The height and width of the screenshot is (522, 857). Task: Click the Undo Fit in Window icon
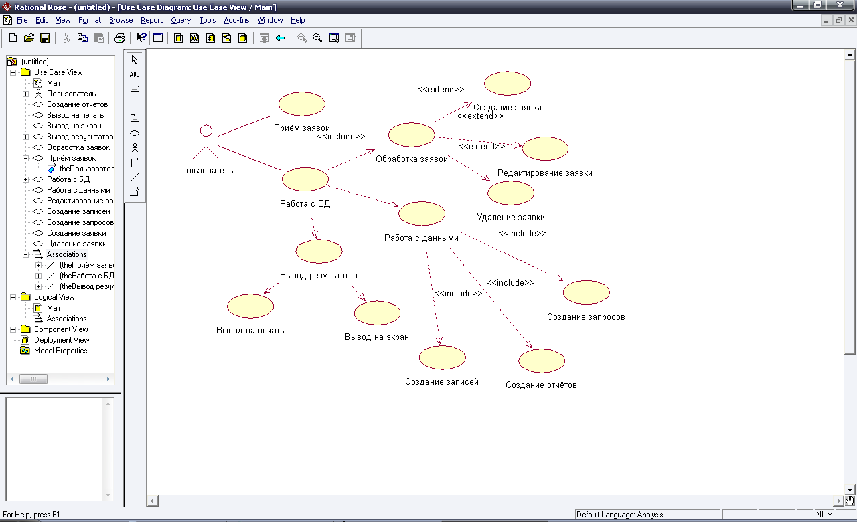(350, 38)
